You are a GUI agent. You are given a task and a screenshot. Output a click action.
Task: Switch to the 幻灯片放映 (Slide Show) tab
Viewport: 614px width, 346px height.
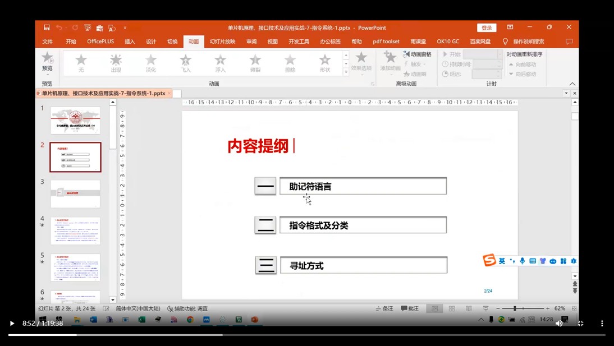click(222, 41)
